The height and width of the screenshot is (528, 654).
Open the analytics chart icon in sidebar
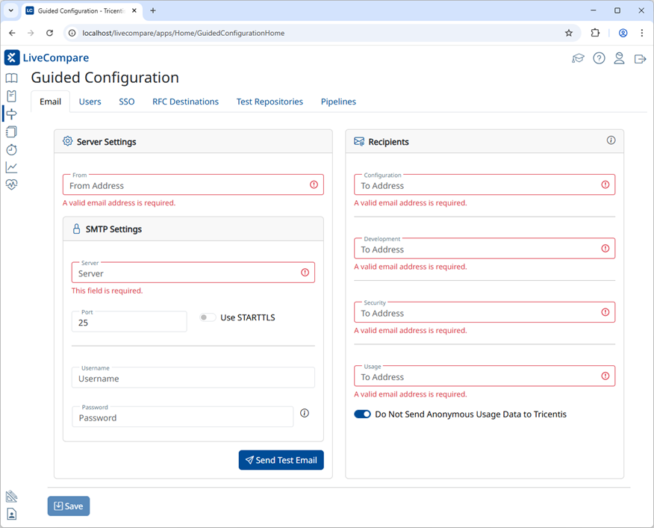pyautogui.click(x=11, y=167)
